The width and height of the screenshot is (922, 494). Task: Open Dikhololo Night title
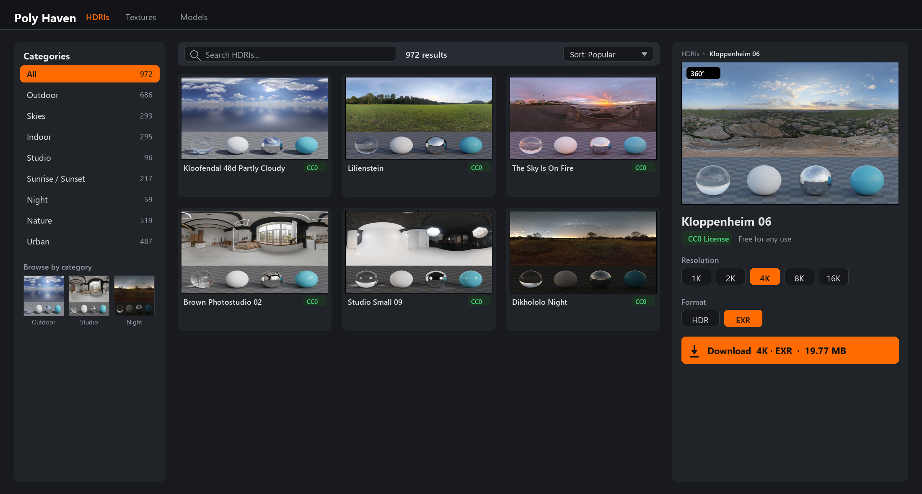click(x=539, y=302)
